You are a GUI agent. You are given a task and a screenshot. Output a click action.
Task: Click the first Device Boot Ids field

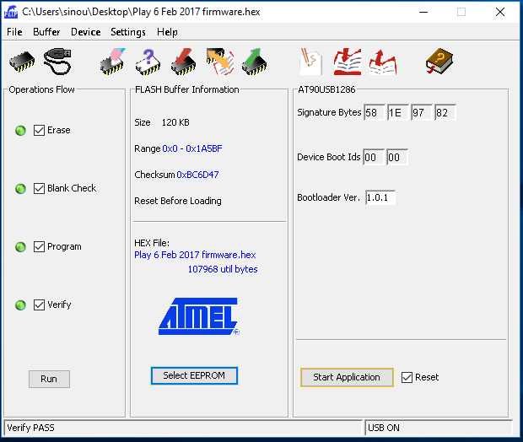click(x=374, y=157)
